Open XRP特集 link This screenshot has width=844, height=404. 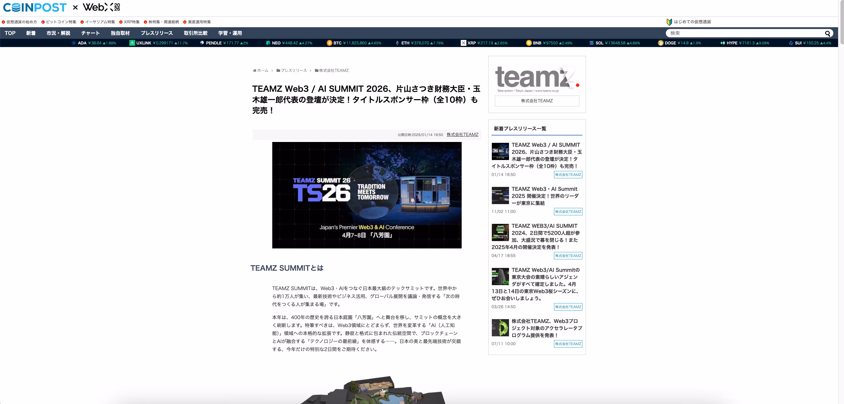(x=132, y=22)
